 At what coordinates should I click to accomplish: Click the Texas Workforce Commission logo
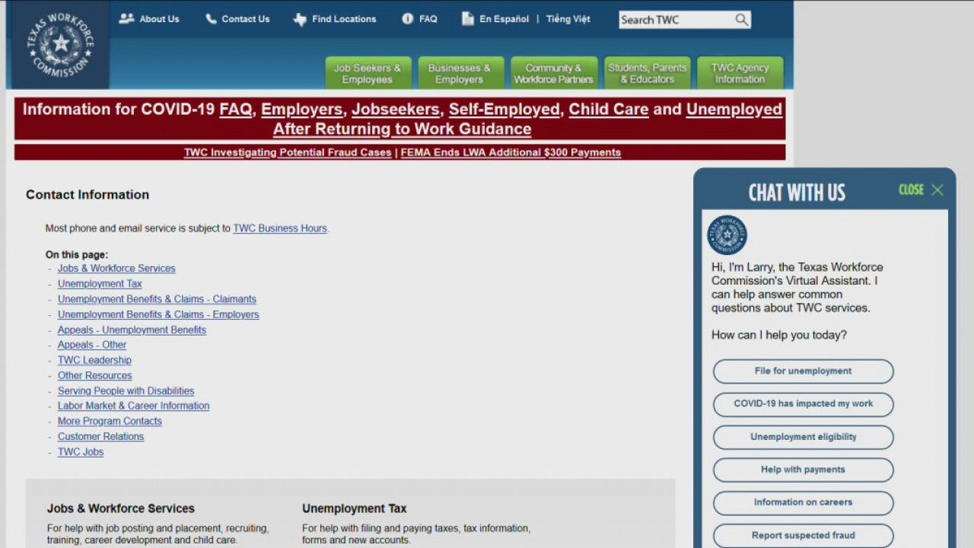[x=61, y=44]
